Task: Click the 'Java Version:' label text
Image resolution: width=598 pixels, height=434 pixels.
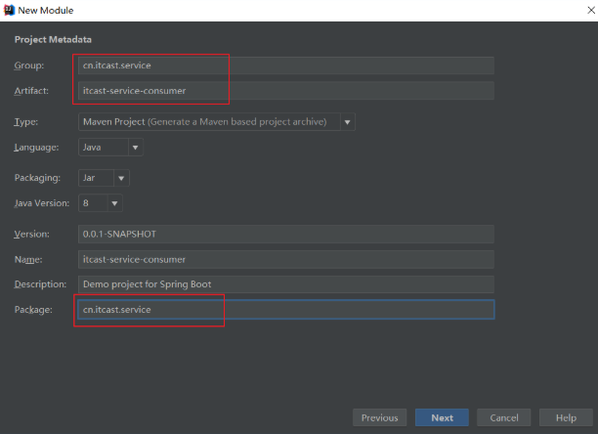Action: pyautogui.click(x=40, y=203)
